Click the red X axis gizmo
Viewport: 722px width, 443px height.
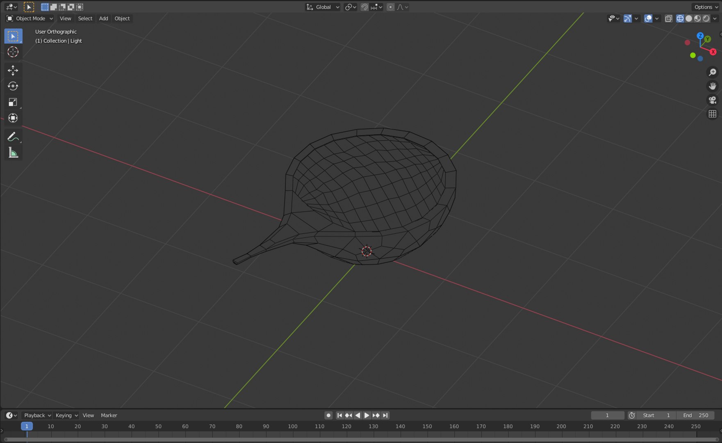[x=713, y=52]
